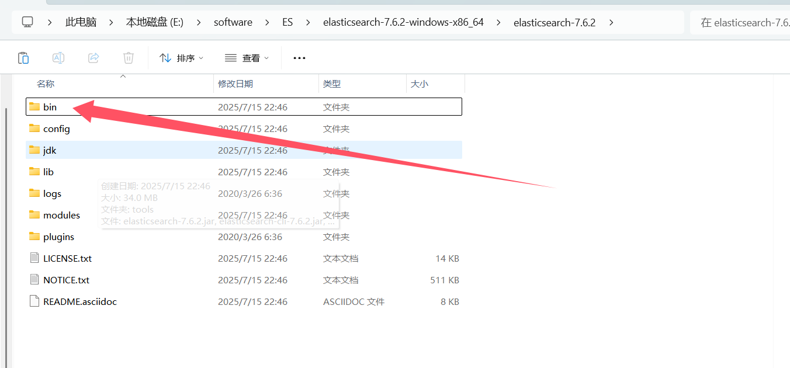
Task: Click the 14 KB size of LICENSE.txt
Action: pos(447,258)
